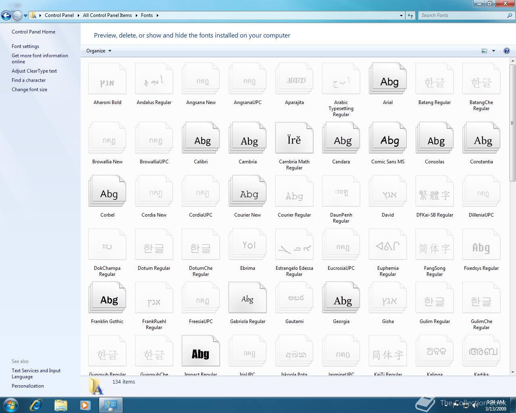Open the recent pages dropdown arrow

point(25,16)
